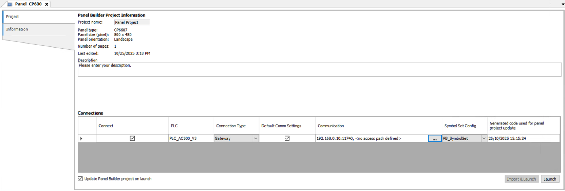Image resolution: width=565 pixels, height=191 pixels.
Task: Focus the Description text box
Action: point(319,69)
